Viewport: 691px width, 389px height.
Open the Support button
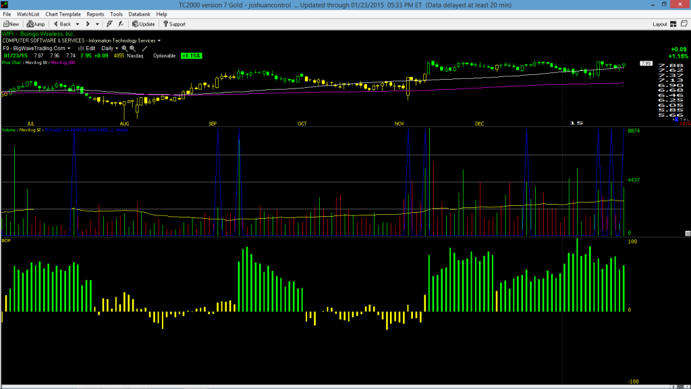(x=175, y=24)
